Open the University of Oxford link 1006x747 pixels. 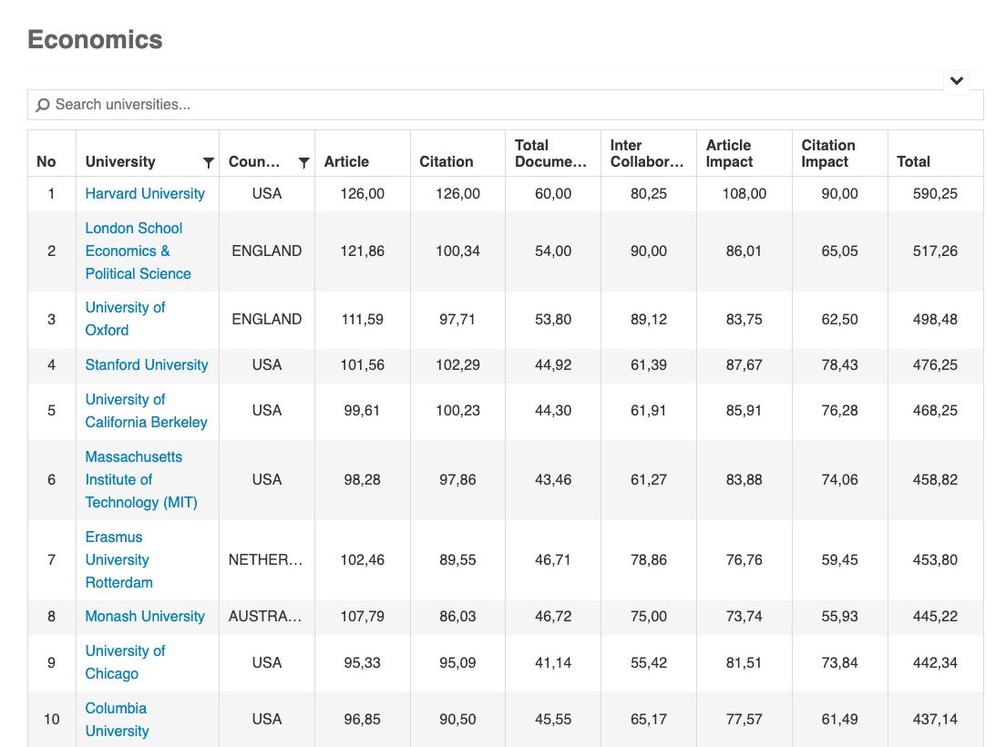125,319
